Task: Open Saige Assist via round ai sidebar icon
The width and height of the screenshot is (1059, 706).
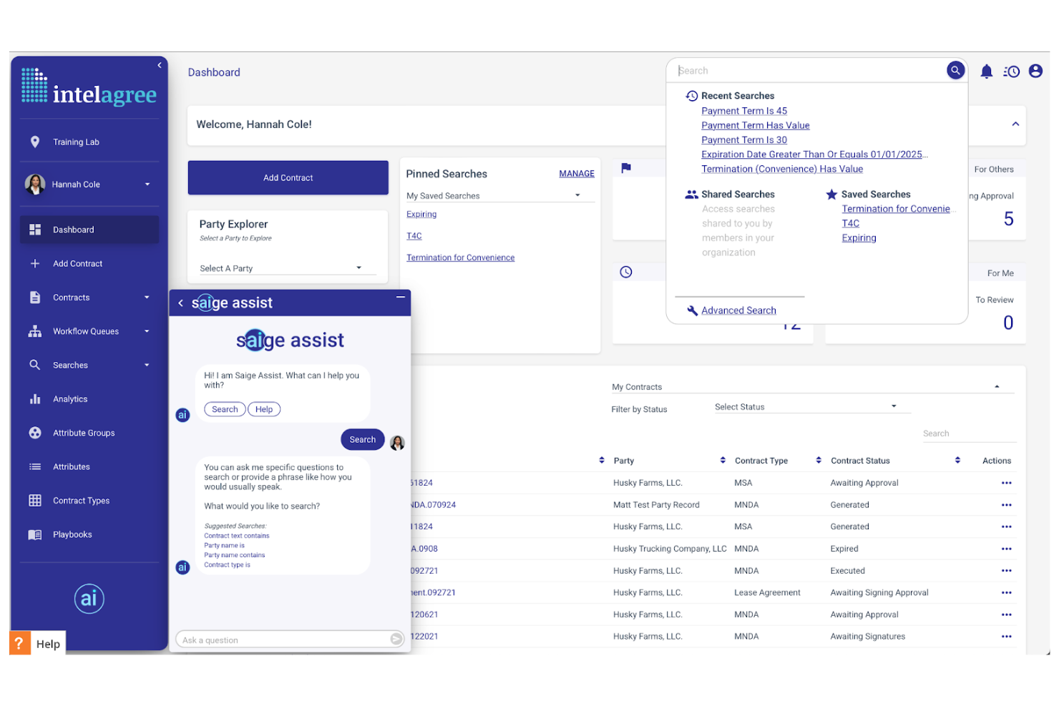Action: (89, 599)
